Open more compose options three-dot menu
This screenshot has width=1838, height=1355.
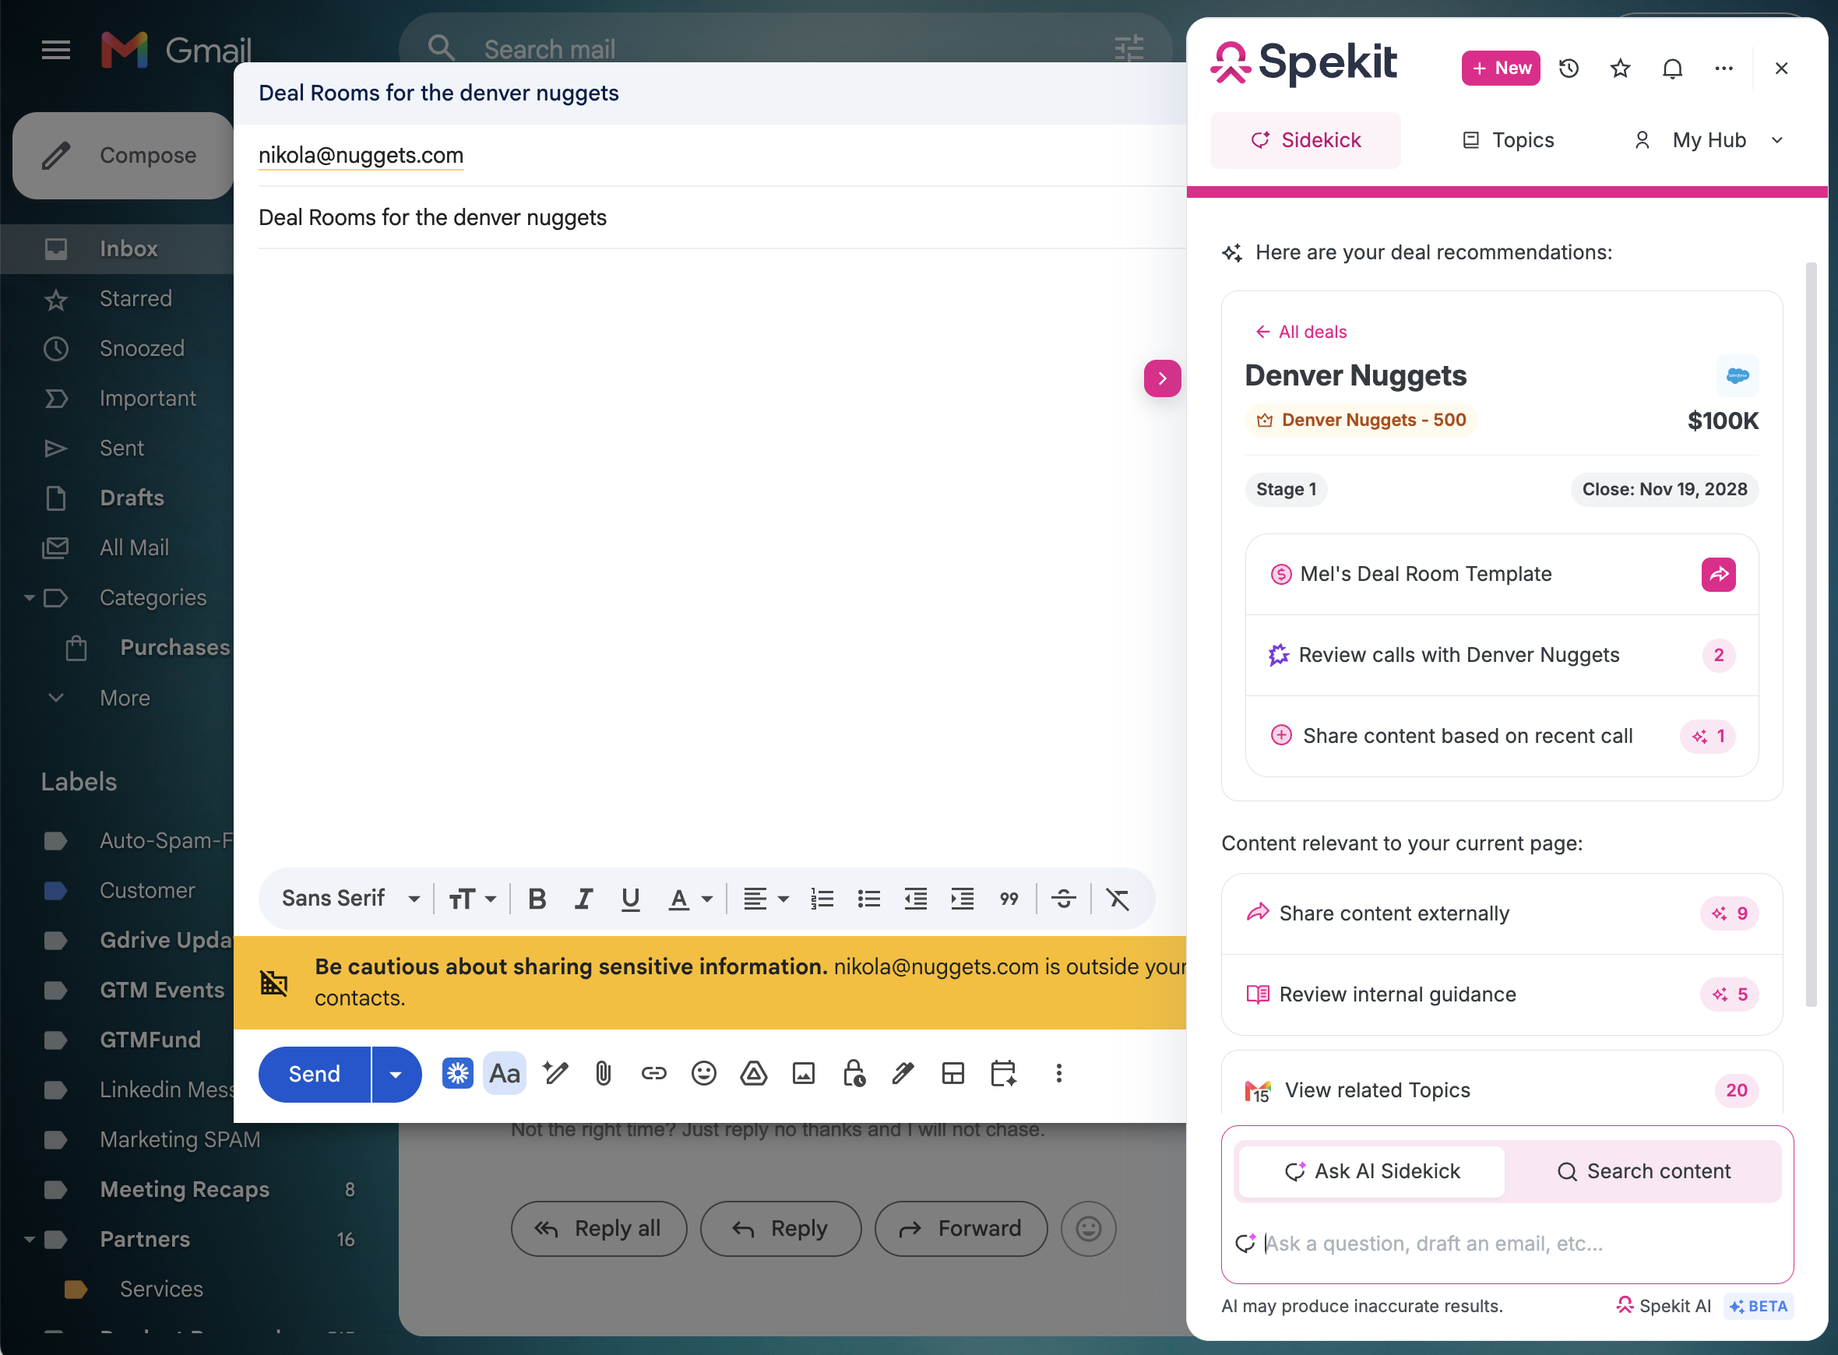[x=1059, y=1073]
